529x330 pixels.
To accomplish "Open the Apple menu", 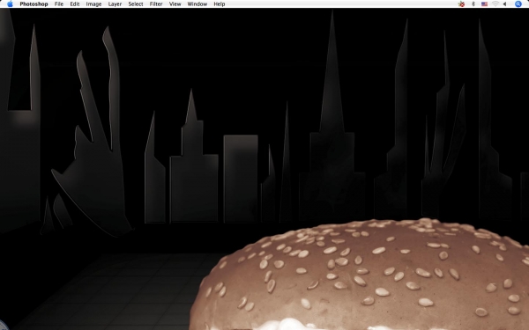I will point(10,4).
